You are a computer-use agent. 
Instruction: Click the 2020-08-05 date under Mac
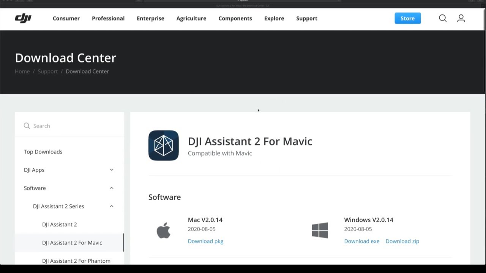pos(202,229)
